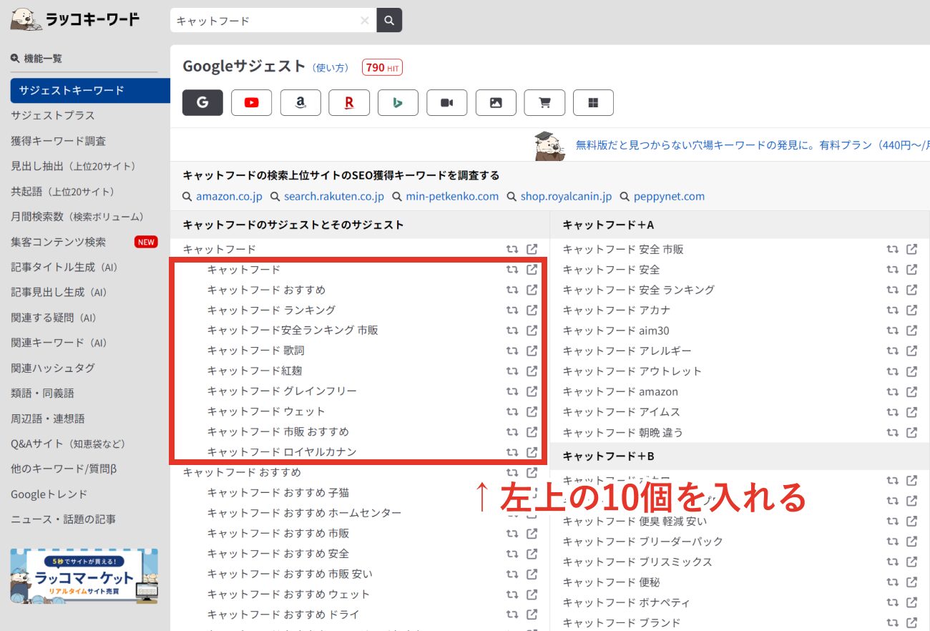Click the キャットフード おすすめ 子猫 keyword
930x631 pixels.
(x=278, y=492)
